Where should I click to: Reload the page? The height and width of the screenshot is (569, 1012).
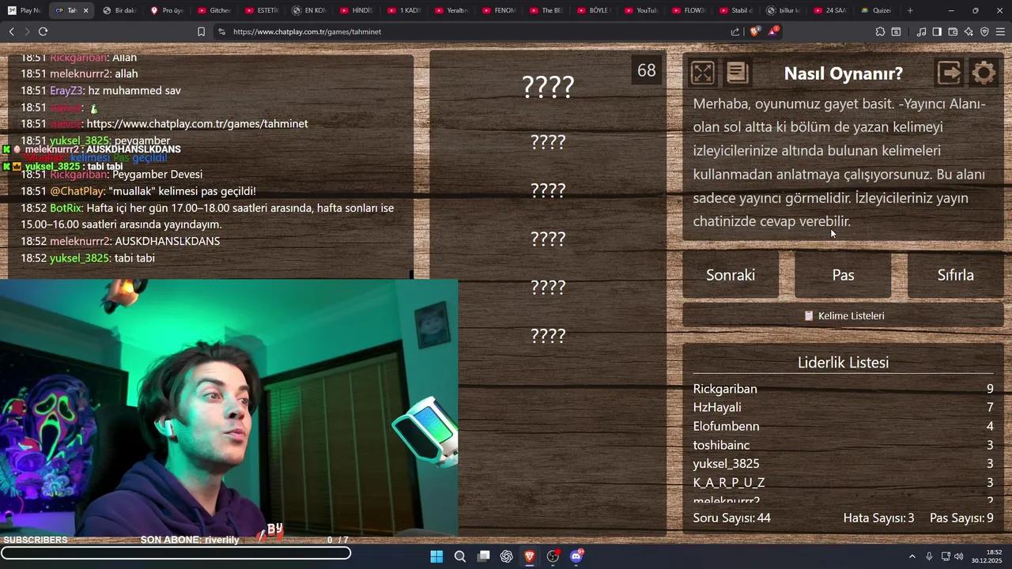pyautogui.click(x=43, y=32)
